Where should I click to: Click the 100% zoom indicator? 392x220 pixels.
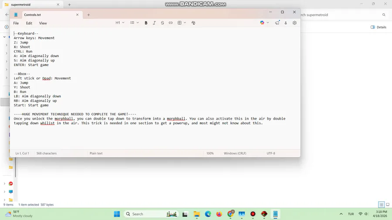point(210,153)
